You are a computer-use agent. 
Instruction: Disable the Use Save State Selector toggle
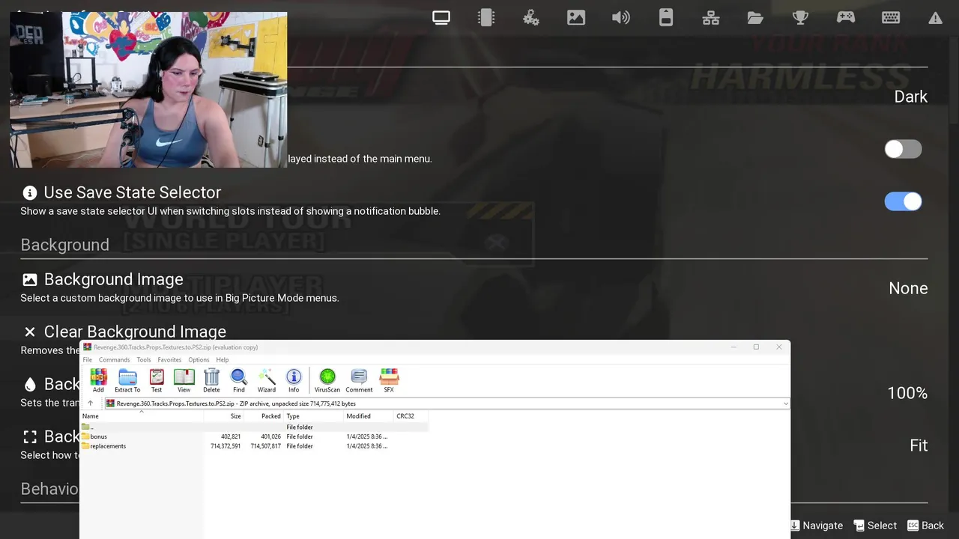[903, 201]
